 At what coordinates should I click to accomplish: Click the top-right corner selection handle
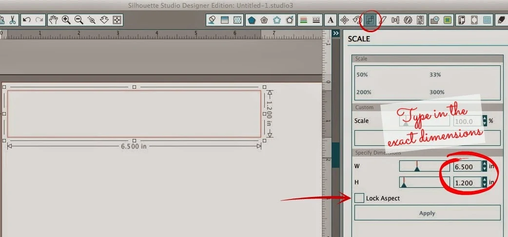click(264, 87)
